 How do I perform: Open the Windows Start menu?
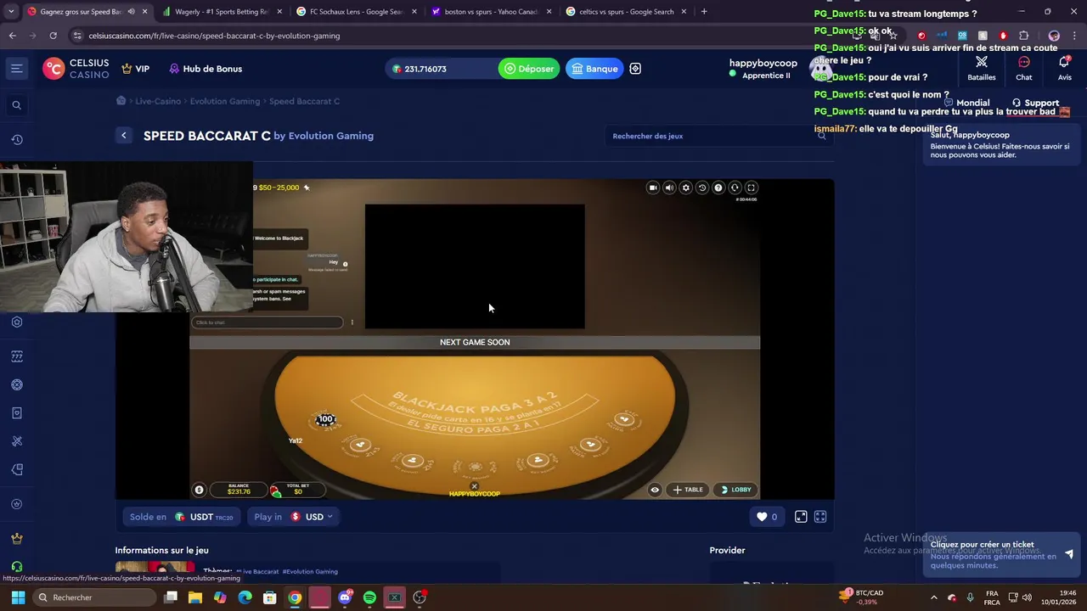(x=18, y=597)
